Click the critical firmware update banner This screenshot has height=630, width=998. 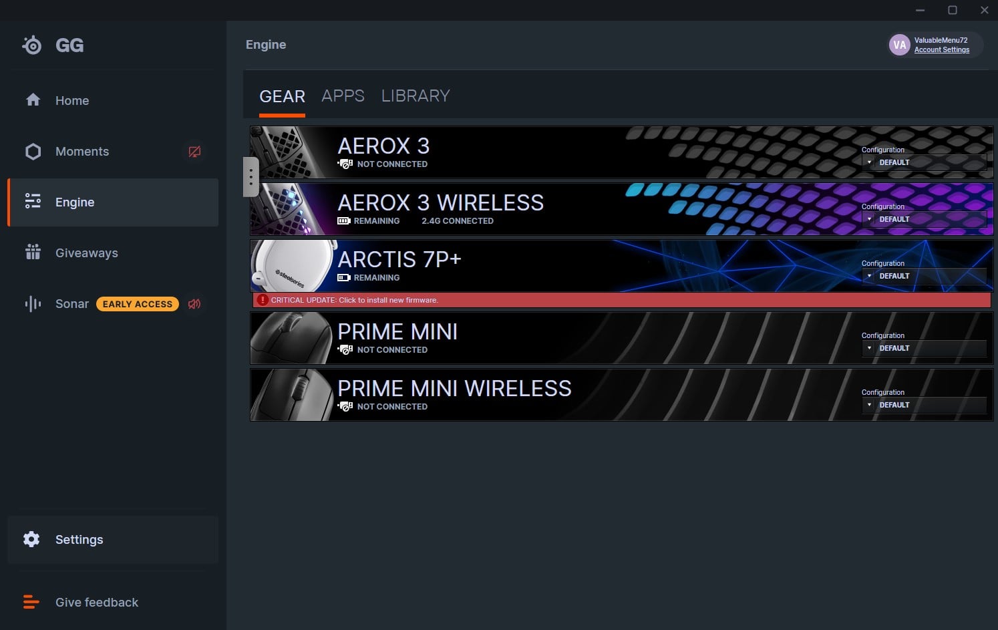[x=621, y=300]
